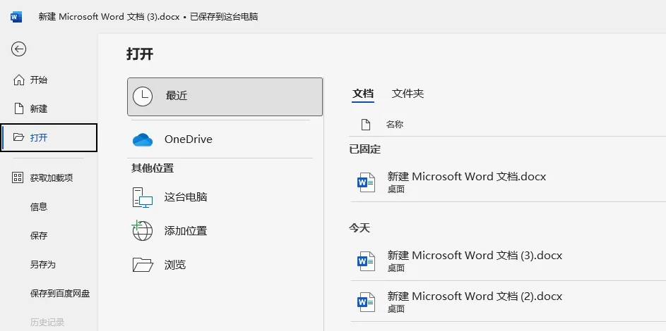Click the folder icon beside 浏览
The height and width of the screenshot is (331, 666).
click(143, 265)
